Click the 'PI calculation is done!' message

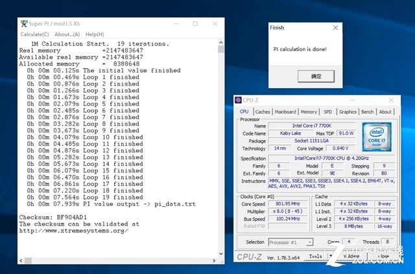tap(300, 49)
